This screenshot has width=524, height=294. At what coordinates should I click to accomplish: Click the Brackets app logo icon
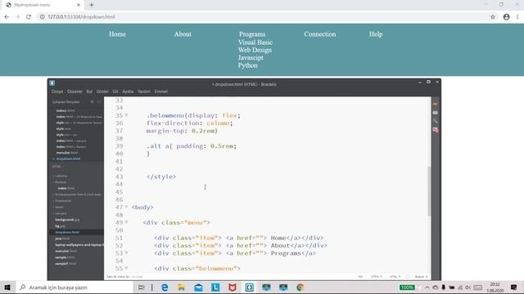click(52, 83)
